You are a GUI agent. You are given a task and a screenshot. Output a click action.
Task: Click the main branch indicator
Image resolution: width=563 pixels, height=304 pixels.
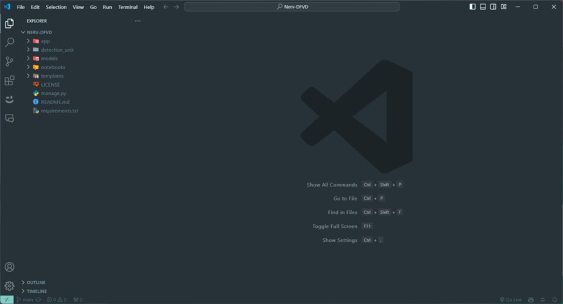coord(24,300)
